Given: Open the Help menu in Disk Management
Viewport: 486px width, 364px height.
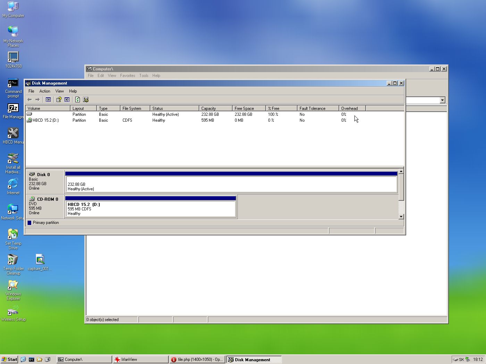Looking at the screenshot, I should pyautogui.click(x=73, y=91).
